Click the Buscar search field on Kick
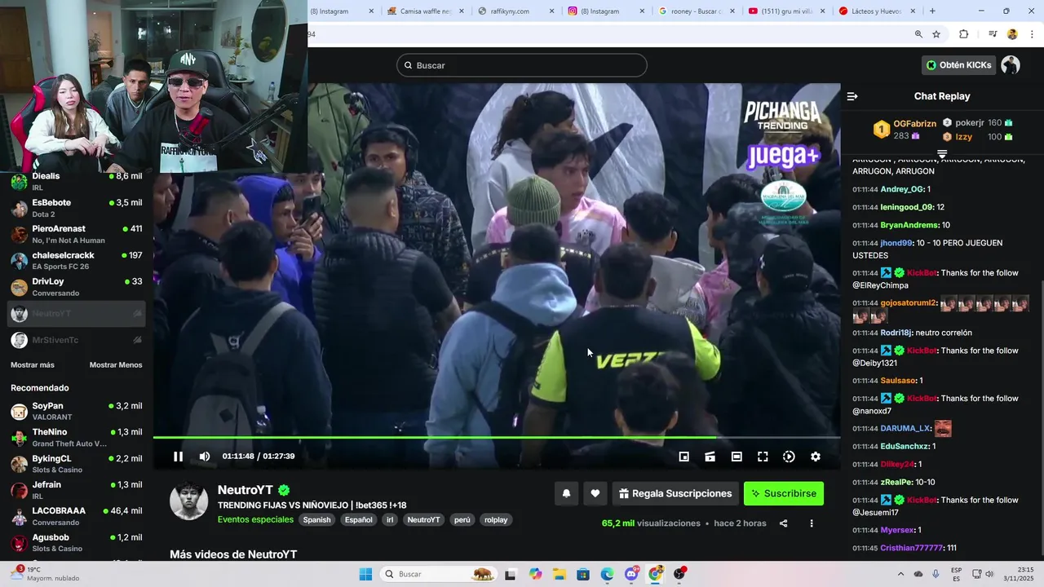Viewport: 1044px width, 587px height. (522, 65)
